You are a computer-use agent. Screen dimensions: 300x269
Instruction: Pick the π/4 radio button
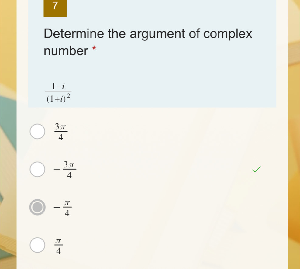[37, 245]
